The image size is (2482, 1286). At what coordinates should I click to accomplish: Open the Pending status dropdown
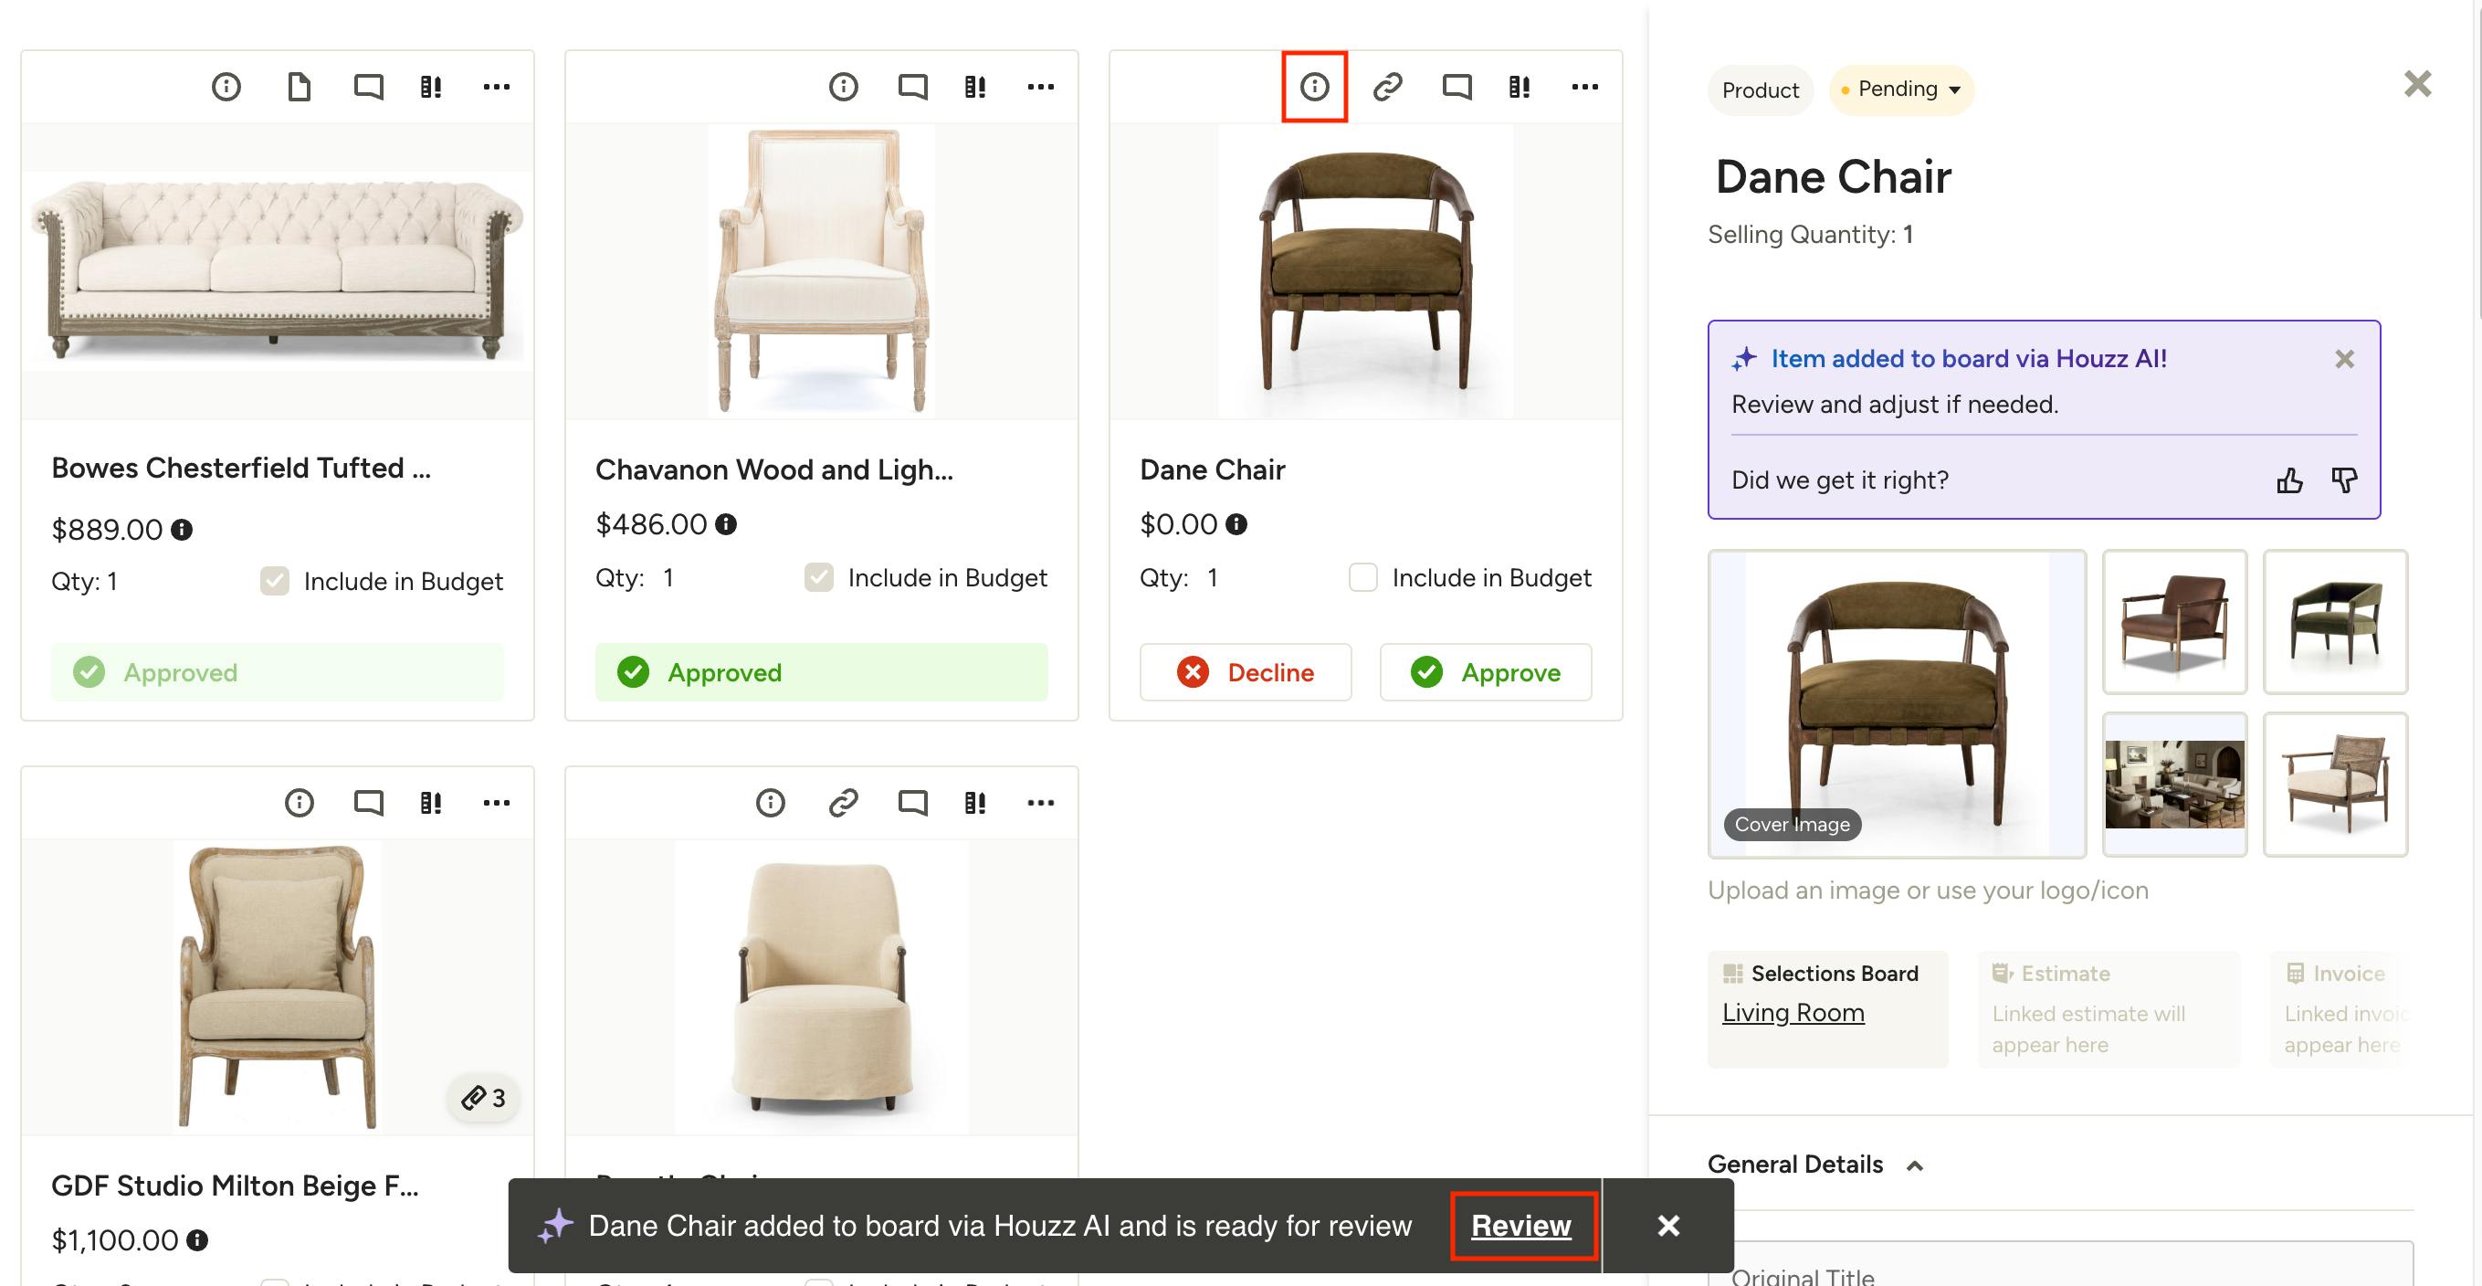[x=1900, y=90]
